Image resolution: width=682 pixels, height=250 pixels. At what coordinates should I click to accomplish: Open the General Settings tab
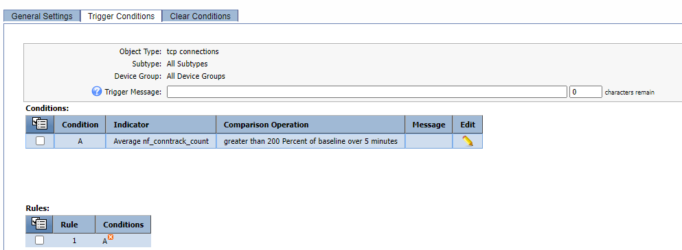click(42, 16)
